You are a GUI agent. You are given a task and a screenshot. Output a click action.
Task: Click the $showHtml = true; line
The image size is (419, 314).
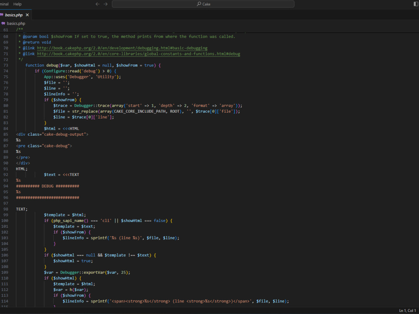[73, 261]
